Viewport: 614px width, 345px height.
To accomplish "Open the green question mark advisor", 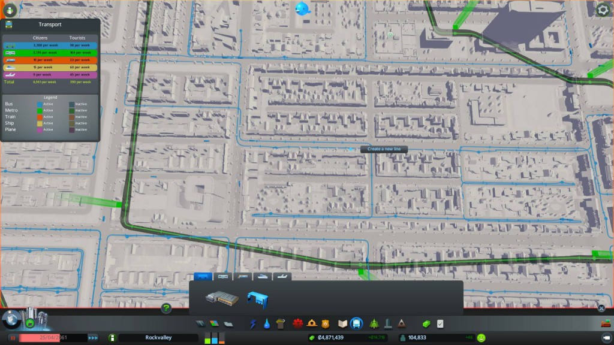I will point(166,308).
